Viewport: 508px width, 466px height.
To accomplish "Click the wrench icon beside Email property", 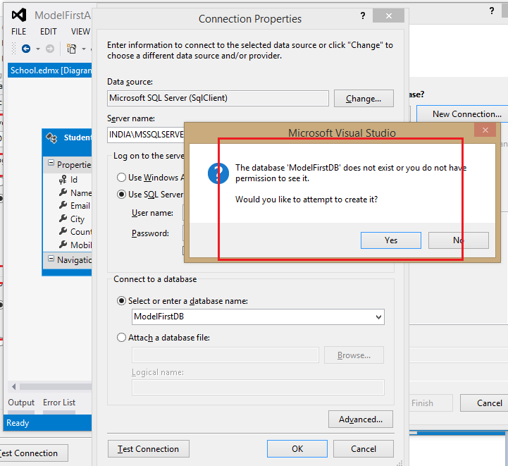I will [x=63, y=205].
